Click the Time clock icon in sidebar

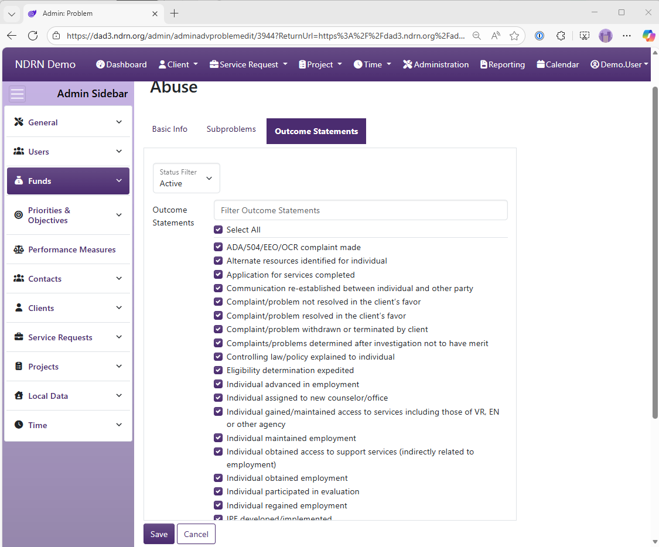[x=19, y=425]
